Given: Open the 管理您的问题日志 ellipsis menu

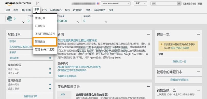Looking at the screenshot, I should pos(198,72).
